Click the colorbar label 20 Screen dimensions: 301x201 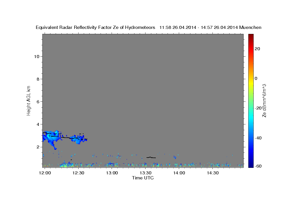pos(258,49)
